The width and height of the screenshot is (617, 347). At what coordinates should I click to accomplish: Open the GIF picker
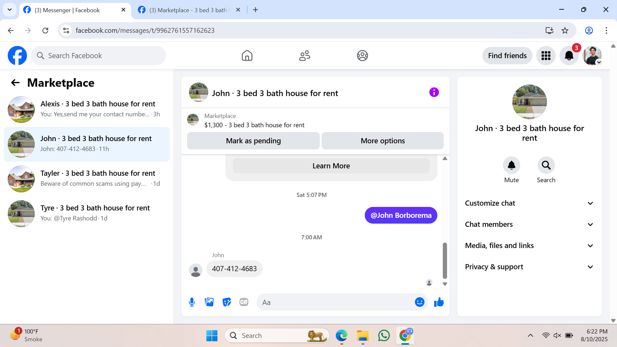[244, 302]
